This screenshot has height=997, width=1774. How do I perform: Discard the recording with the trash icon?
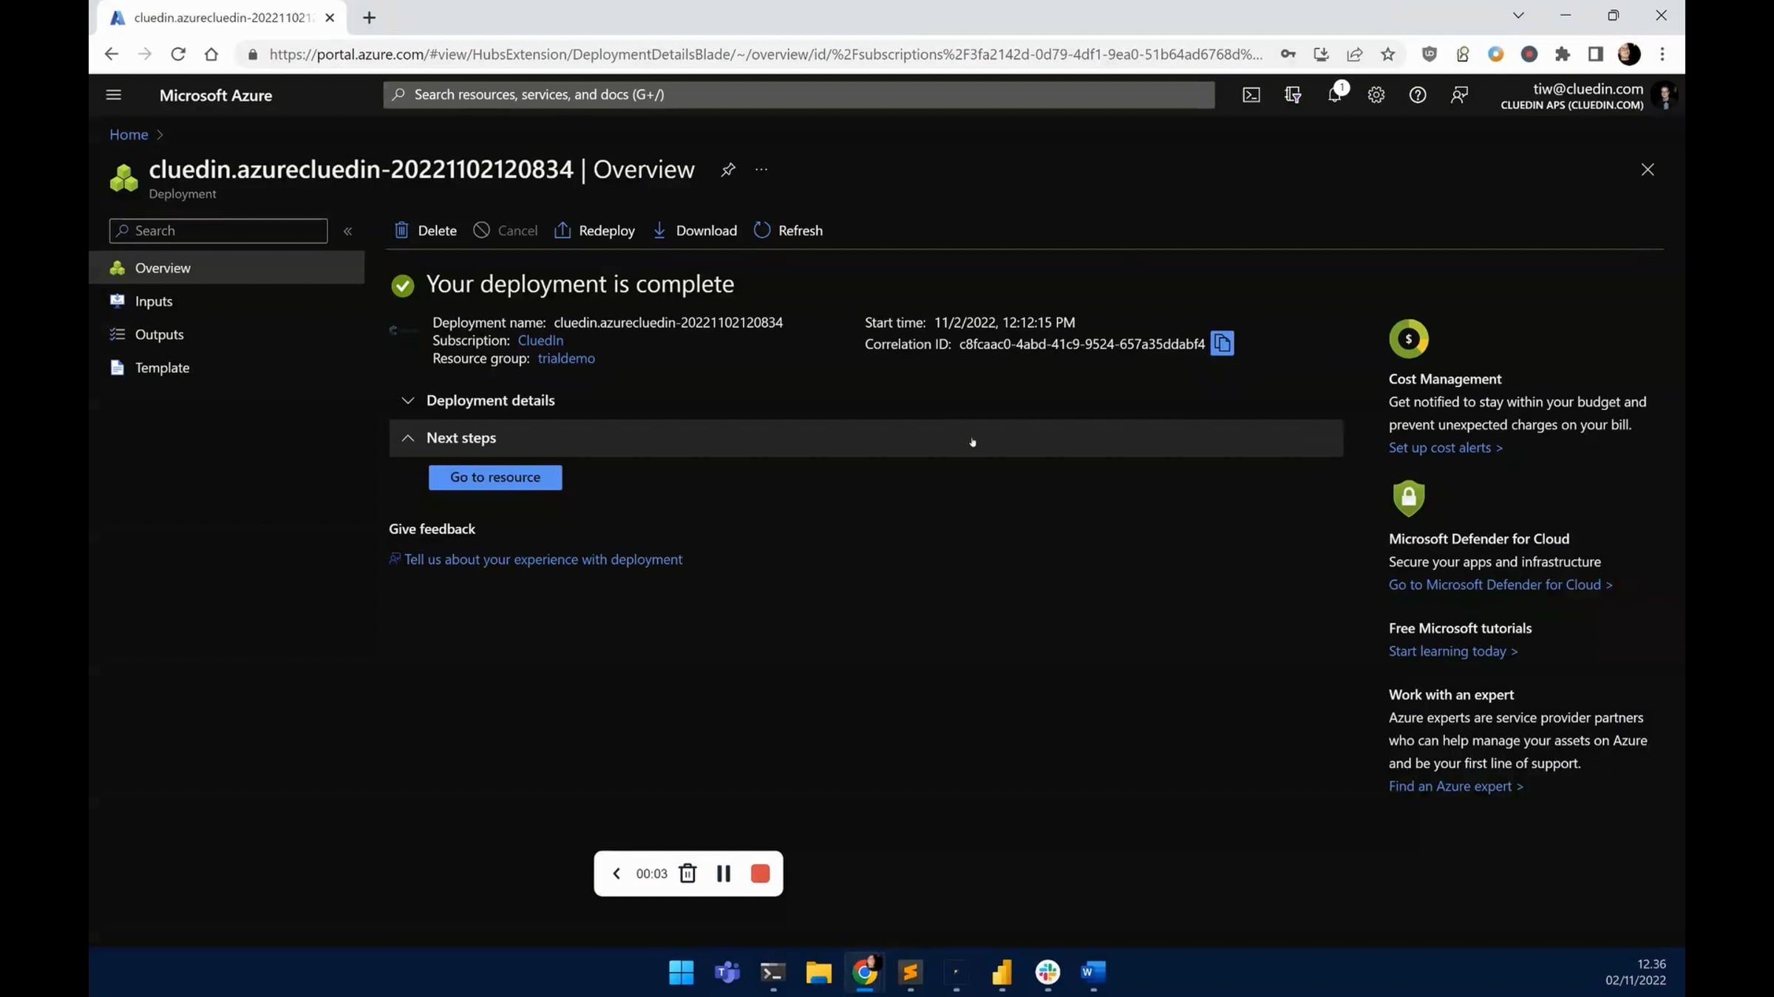pyautogui.click(x=687, y=874)
